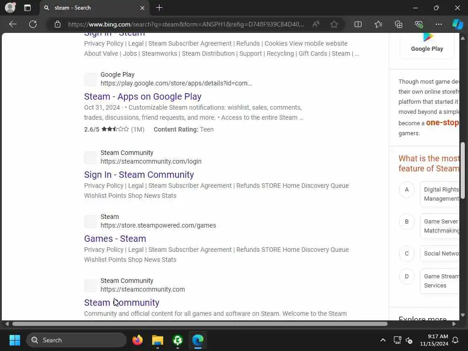Refresh the current page
468x351 pixels.
tap(33, 24)
